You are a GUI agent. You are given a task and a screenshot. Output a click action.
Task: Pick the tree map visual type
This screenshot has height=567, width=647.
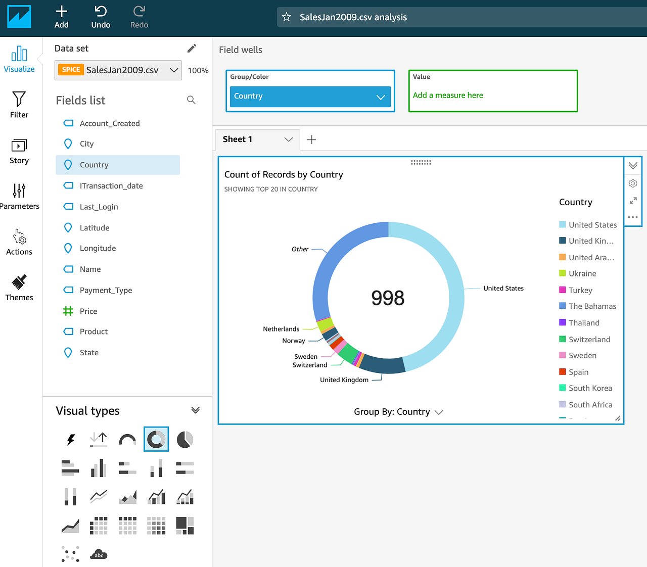click(184, 526)
